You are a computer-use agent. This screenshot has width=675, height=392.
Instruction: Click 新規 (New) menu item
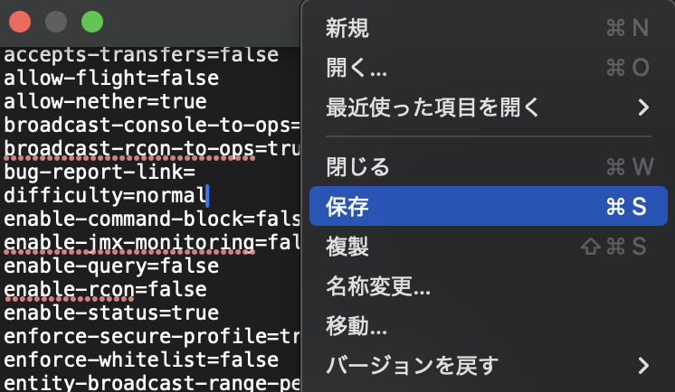click(347, 29)
